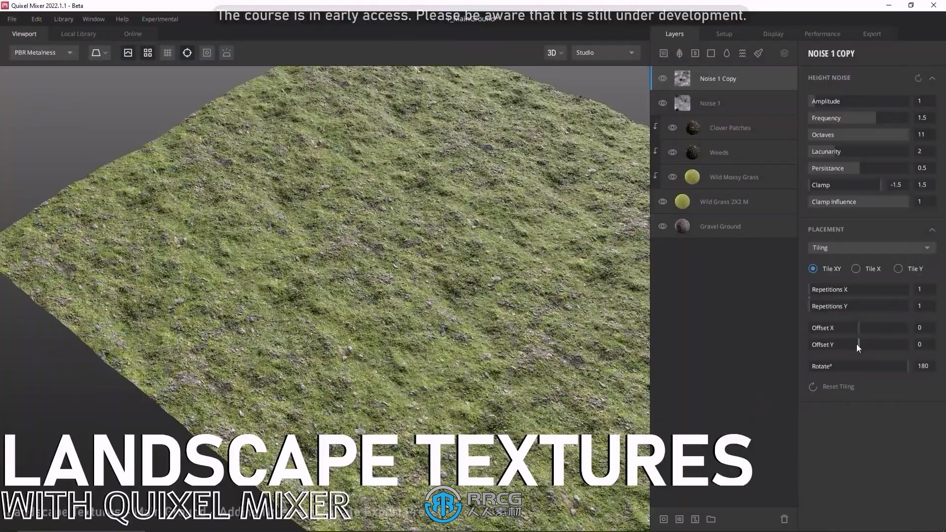The width and height of the screenshot is (946, 532).
Task: Hide the Gravel Ground layer
Action: (x=663, y=226)
